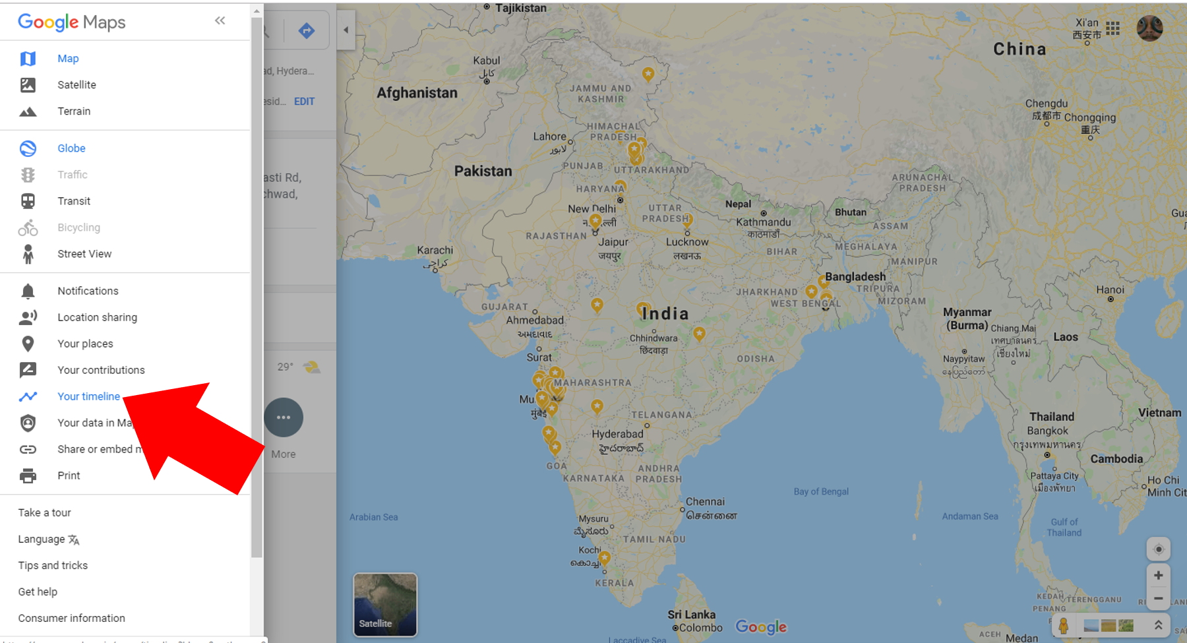The height and width of the screenshot is (643, 1187).
Task: Choose the Terrain layer
Action: point(74,111)
